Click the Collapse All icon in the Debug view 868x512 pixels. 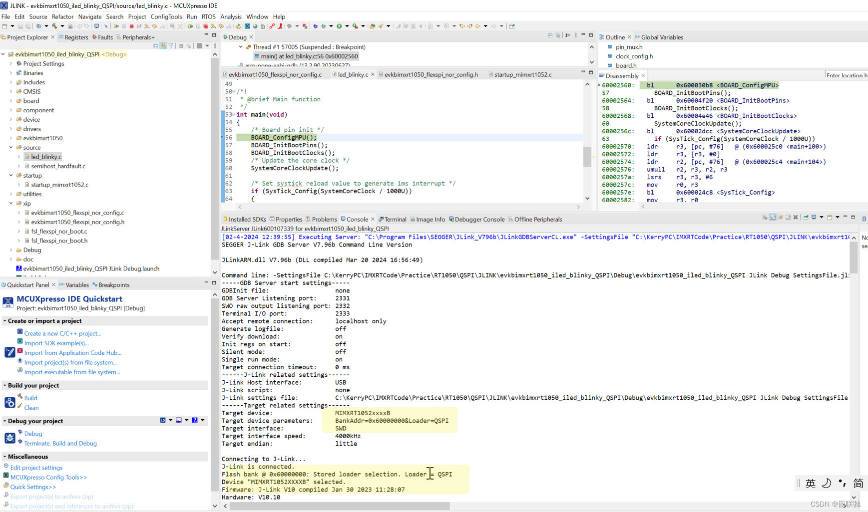(x=550, y=35)
